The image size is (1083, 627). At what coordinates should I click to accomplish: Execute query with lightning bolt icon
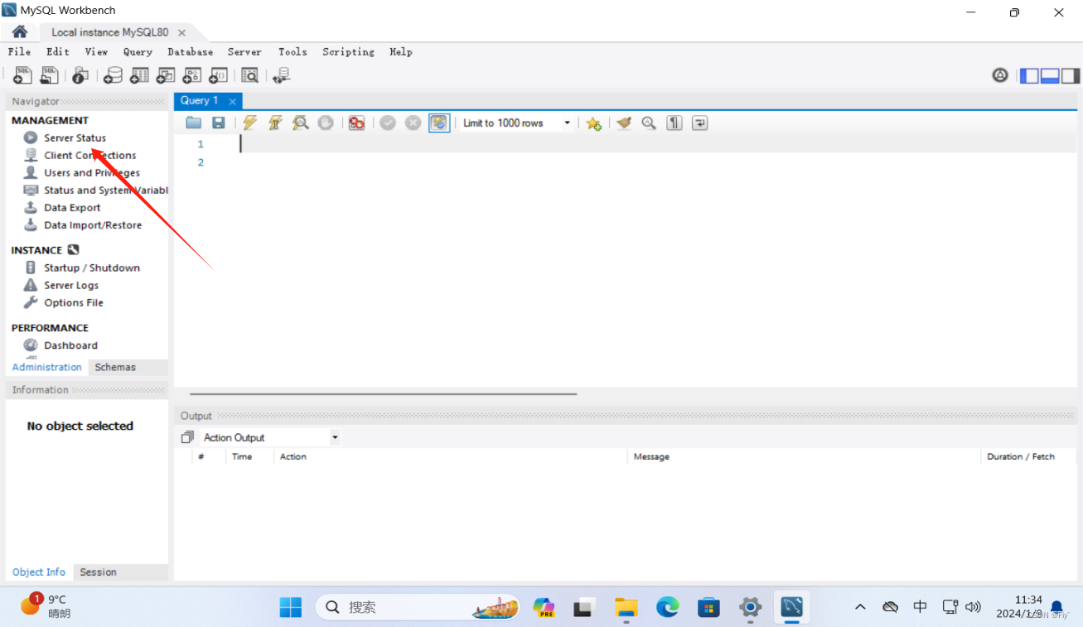pos(249,123)
